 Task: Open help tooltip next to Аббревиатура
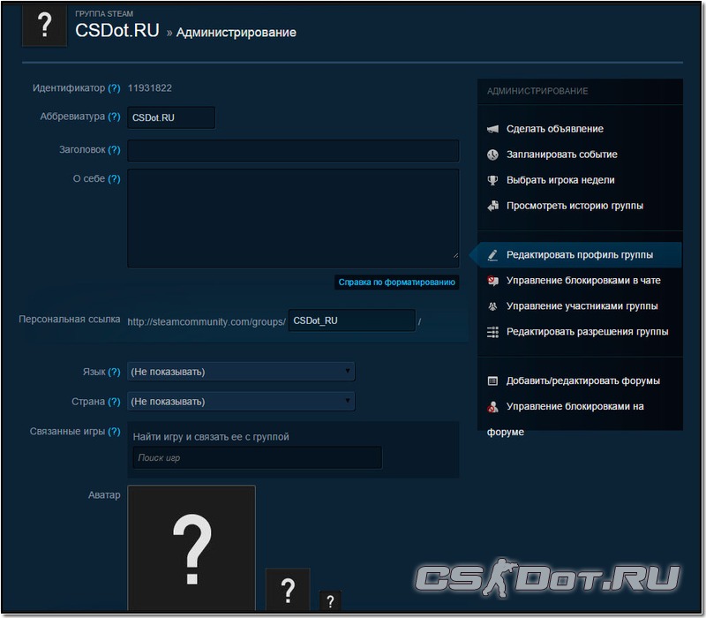115,117
